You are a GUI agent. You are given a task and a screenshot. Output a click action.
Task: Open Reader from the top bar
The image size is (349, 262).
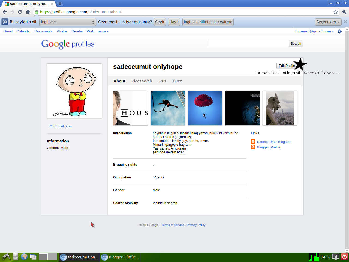[77, 31]
